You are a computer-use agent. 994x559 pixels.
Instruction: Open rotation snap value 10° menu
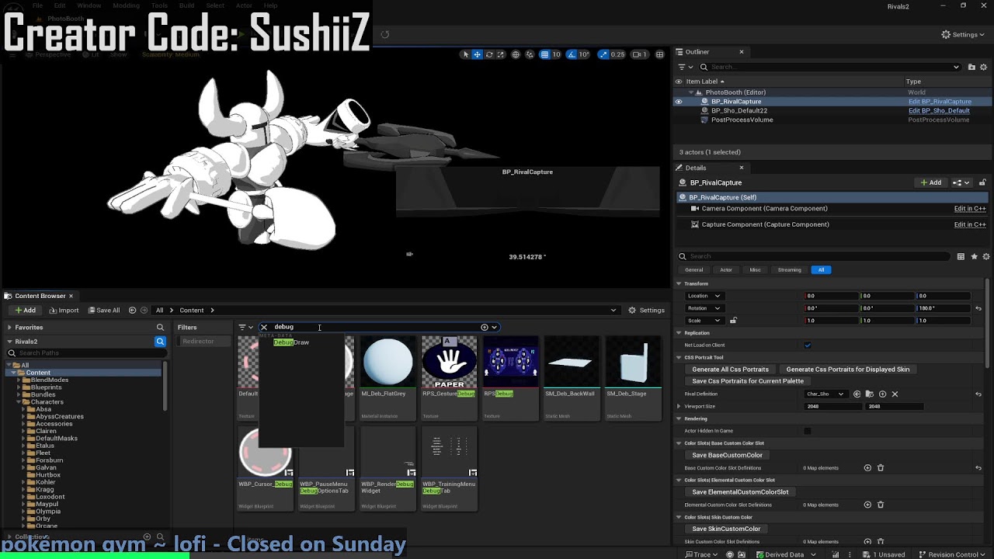584,54
